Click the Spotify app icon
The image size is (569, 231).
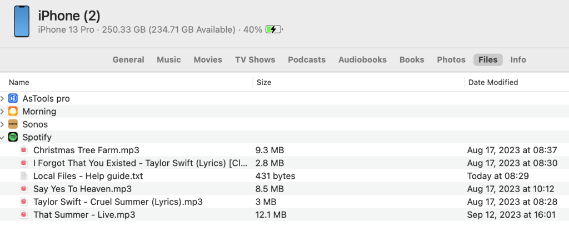point(13,137)
